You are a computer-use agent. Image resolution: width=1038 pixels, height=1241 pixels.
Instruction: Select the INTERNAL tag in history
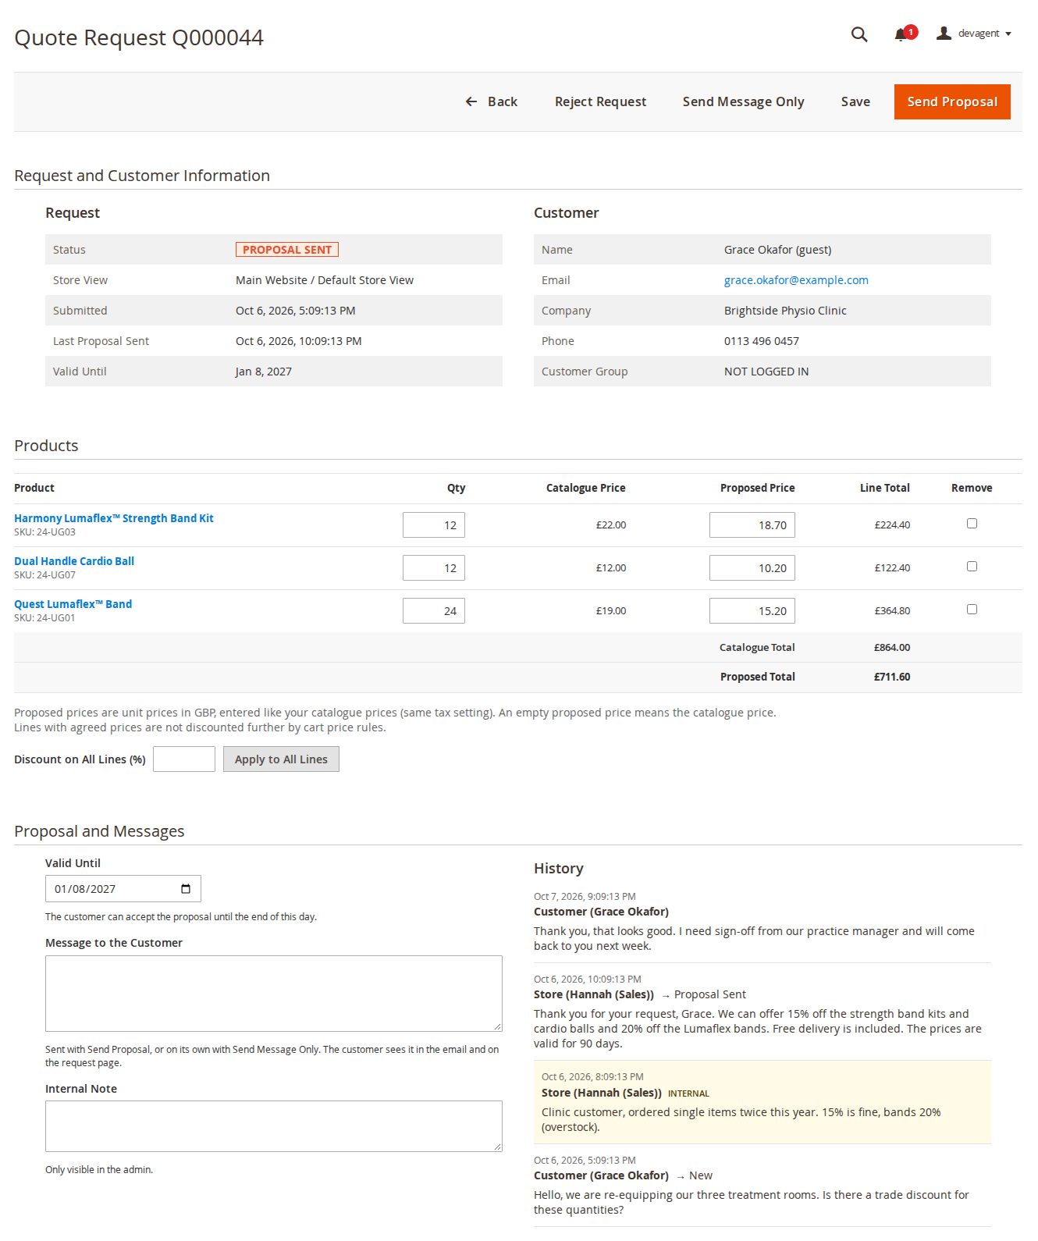pyautogui.click(x=688, y=1093)
